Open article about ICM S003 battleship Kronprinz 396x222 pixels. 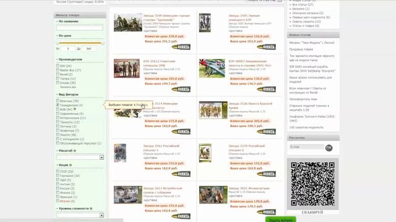point(312,68)
